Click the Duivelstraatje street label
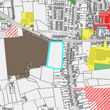Viewport: 110px width, 110px height. [13, 10]
